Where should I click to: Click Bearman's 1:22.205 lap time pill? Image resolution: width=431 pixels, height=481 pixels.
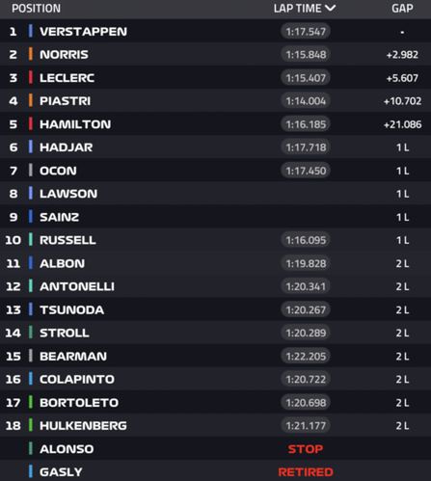(306, 356)
